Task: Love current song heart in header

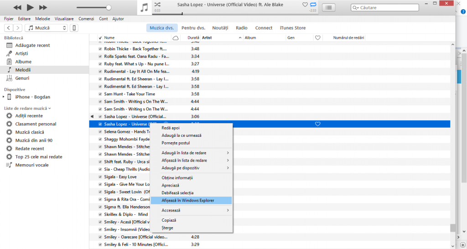Action: click(x=305, y=5)
